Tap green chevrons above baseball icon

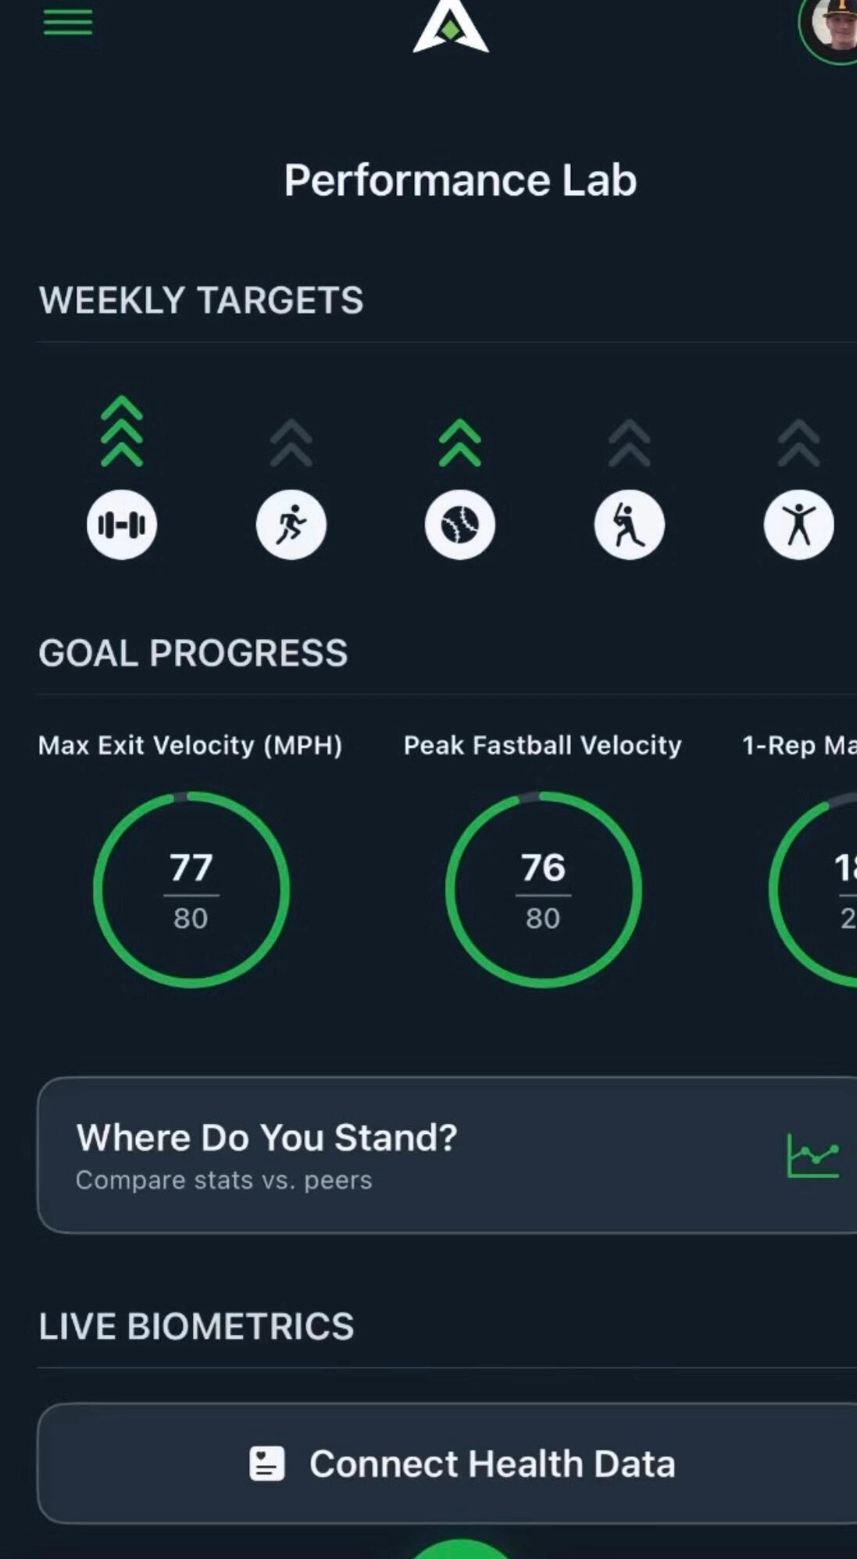[x=460, y=443]
